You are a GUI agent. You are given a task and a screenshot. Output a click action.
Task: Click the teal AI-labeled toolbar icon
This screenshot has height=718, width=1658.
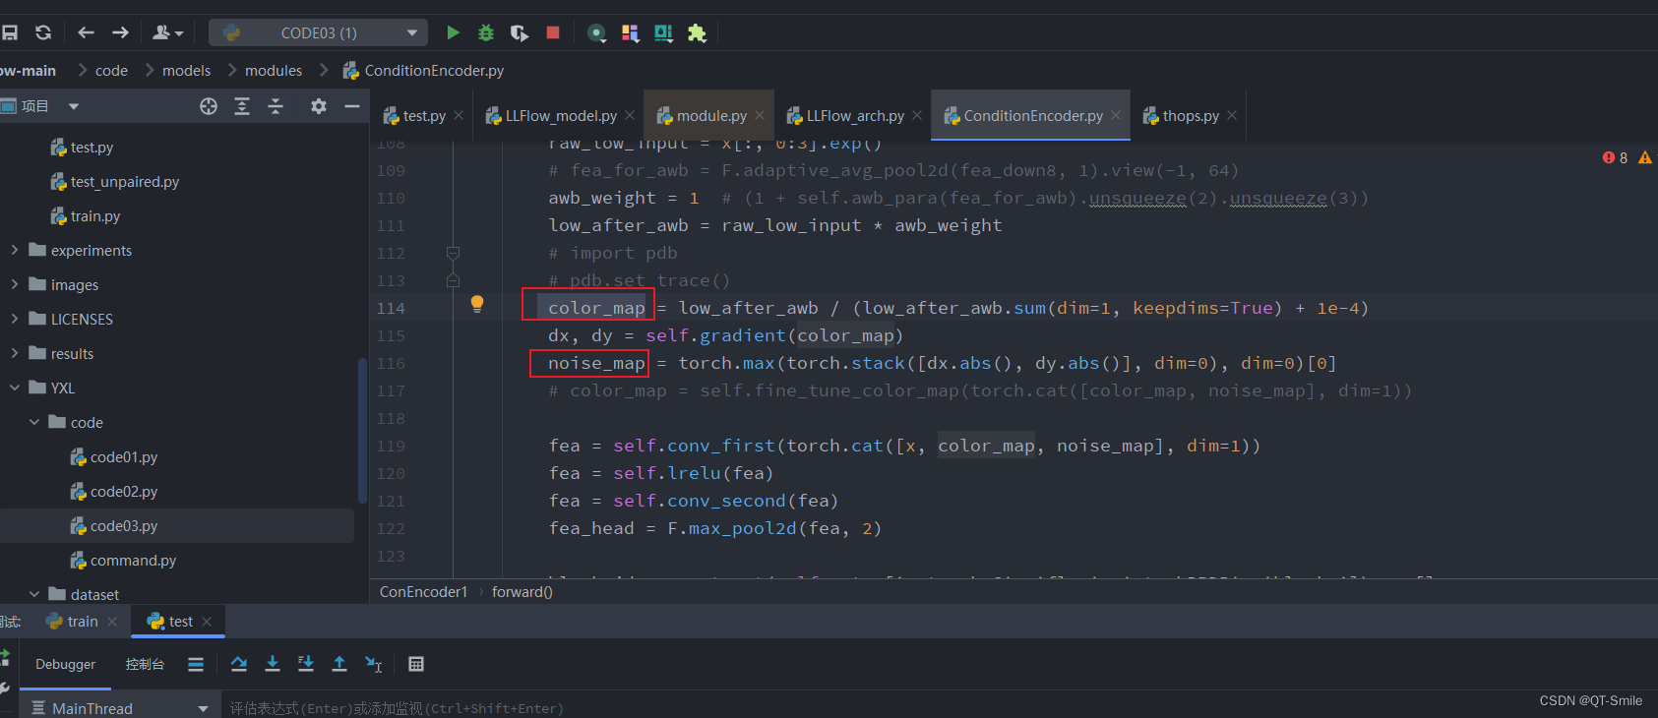[x=664, y=33]
